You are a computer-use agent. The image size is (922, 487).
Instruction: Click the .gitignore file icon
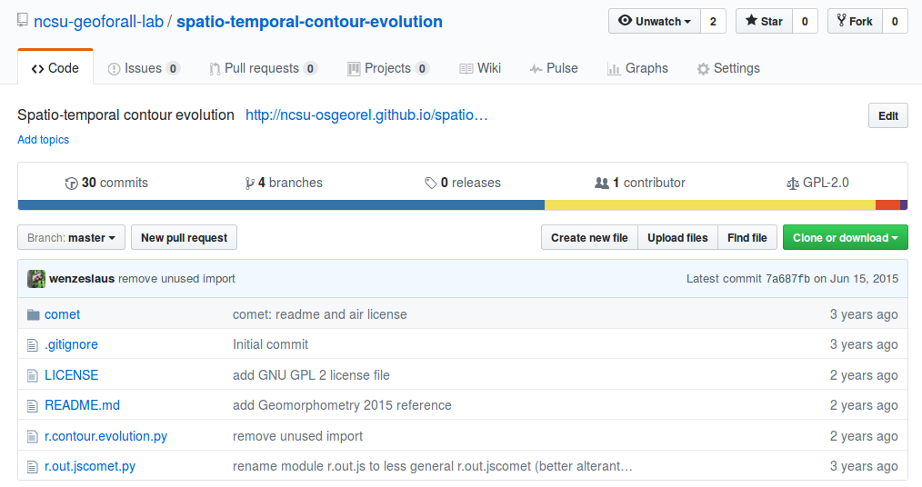pos(33,345)
